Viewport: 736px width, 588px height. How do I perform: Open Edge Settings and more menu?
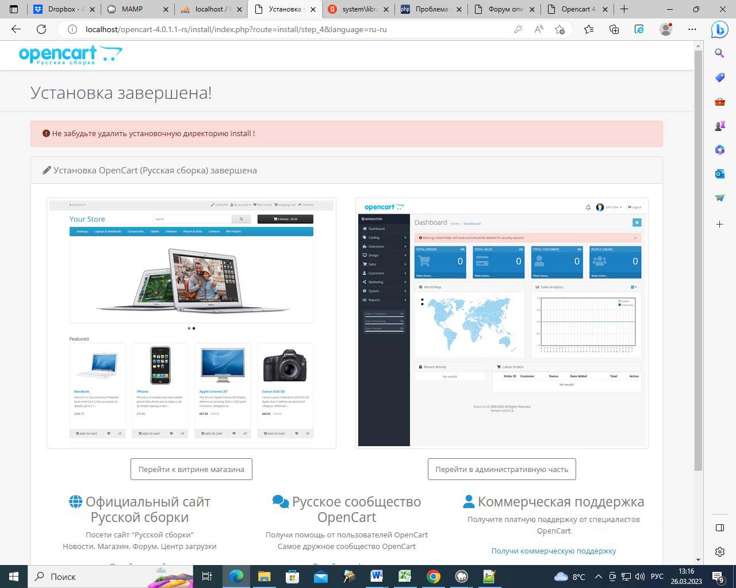tap(692, 29)
